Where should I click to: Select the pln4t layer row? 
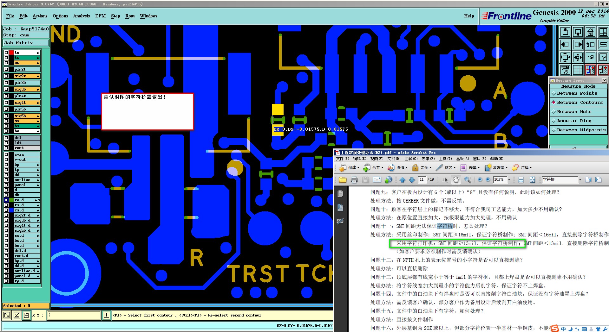(27, 96)
